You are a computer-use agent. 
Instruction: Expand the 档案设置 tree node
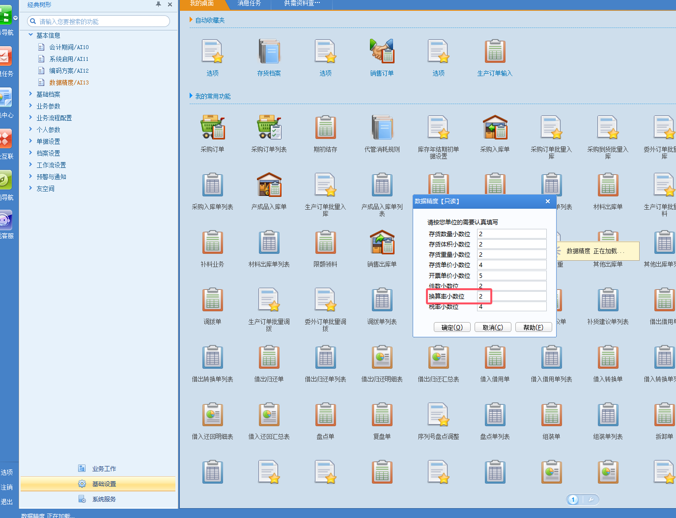click(30, 153)
